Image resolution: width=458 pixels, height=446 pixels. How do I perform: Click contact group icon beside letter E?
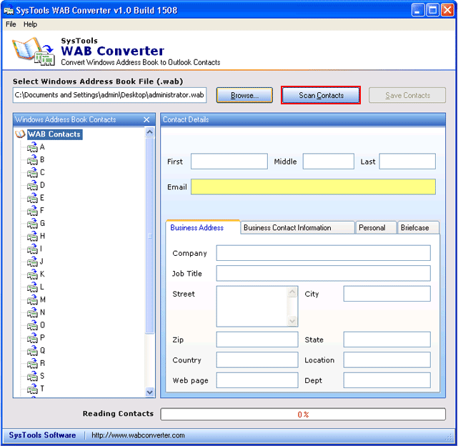point(32,198)
